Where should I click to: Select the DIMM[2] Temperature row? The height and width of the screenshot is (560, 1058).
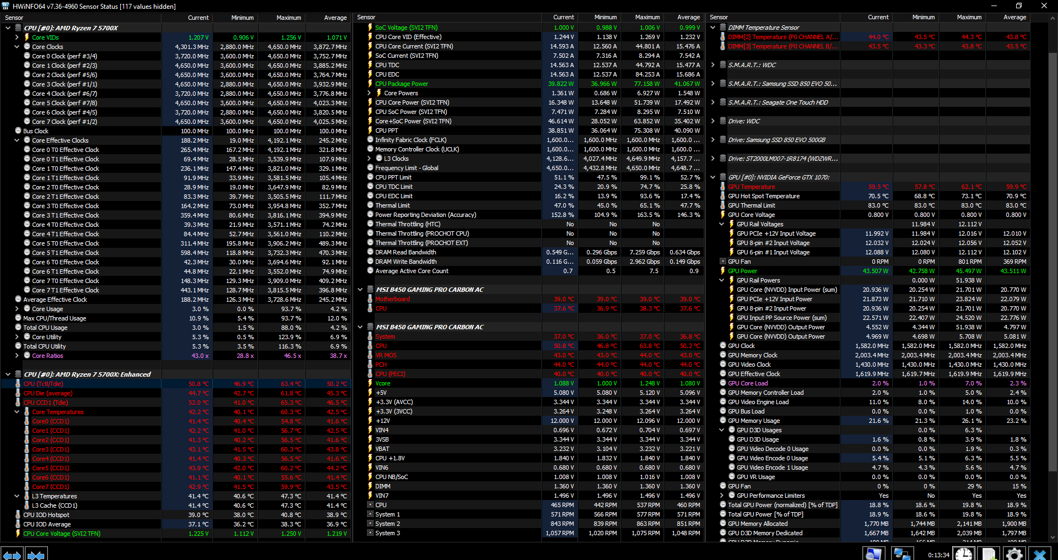pos(868,37)
